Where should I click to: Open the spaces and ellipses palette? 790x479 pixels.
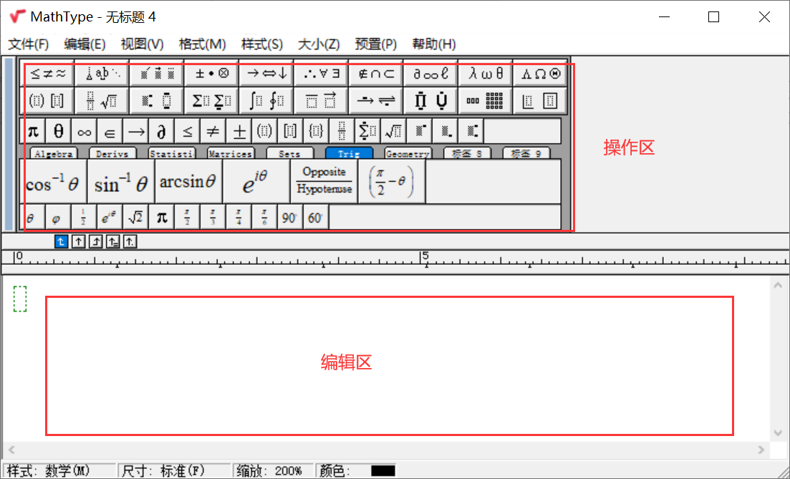pos(102,74)
